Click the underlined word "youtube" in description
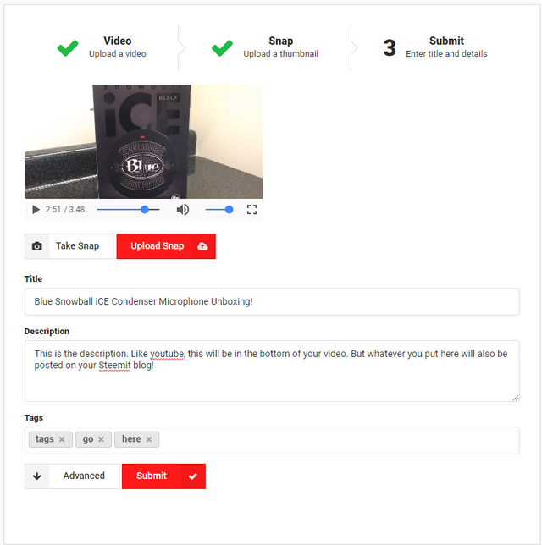 click(167, 355)
